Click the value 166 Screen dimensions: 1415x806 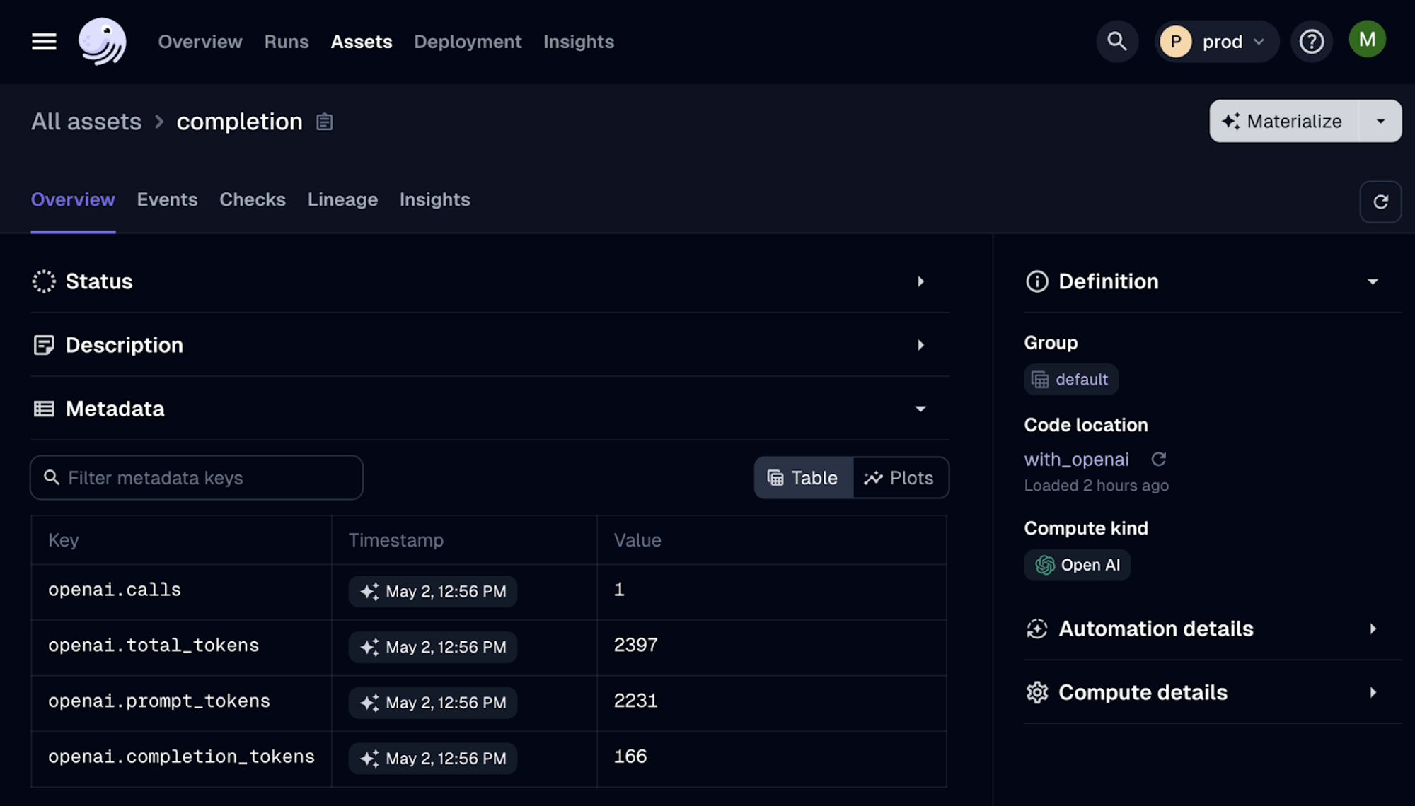pyautogui.click(x=630, y=757)
